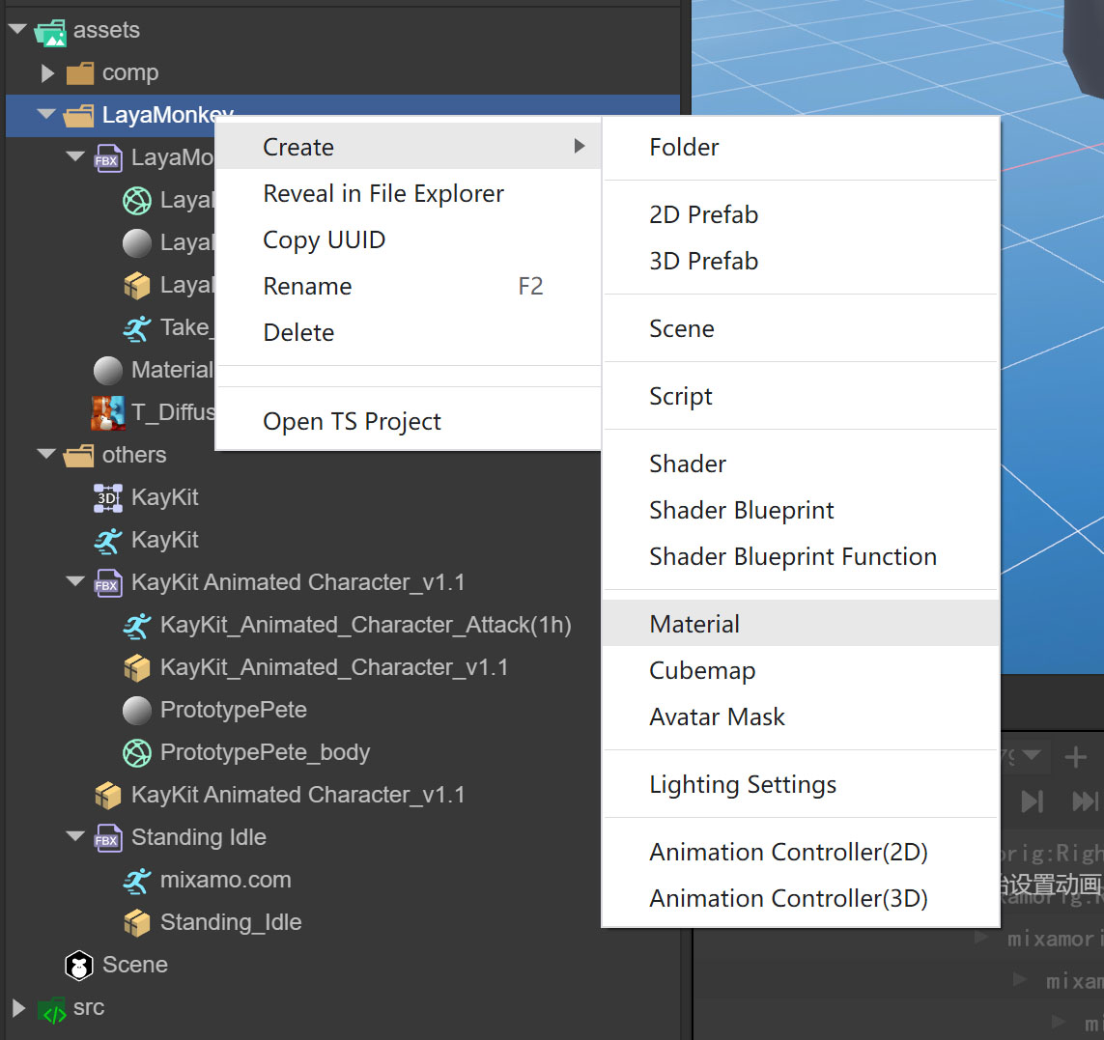This screenshot has height=1040, width=1104.
Task: Click the Standing Idle FBX file icon
Action: [x=107, y=837]
